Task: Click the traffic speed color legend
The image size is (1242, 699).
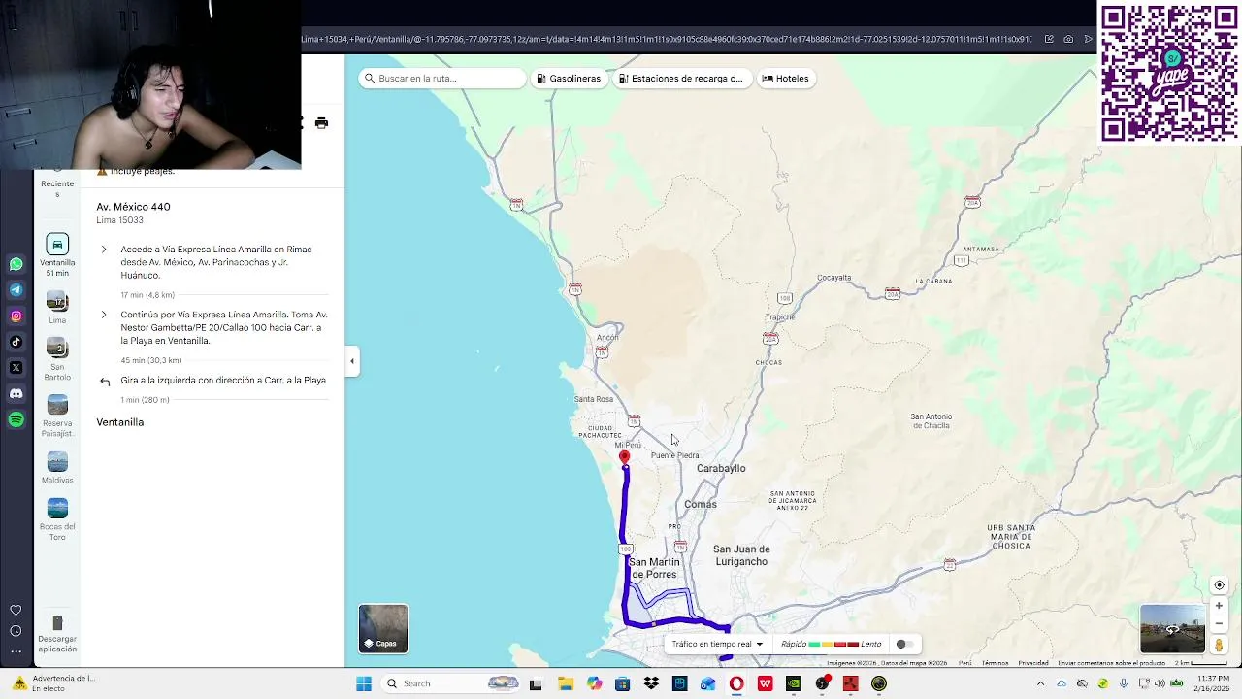Action: (832, 644)
